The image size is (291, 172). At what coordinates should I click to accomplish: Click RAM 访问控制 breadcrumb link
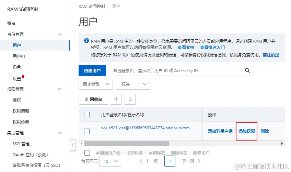click(x=92, y=6)
